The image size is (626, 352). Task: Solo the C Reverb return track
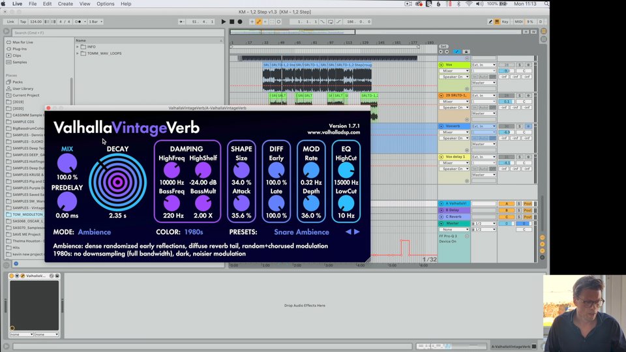(x=519, y=216)
